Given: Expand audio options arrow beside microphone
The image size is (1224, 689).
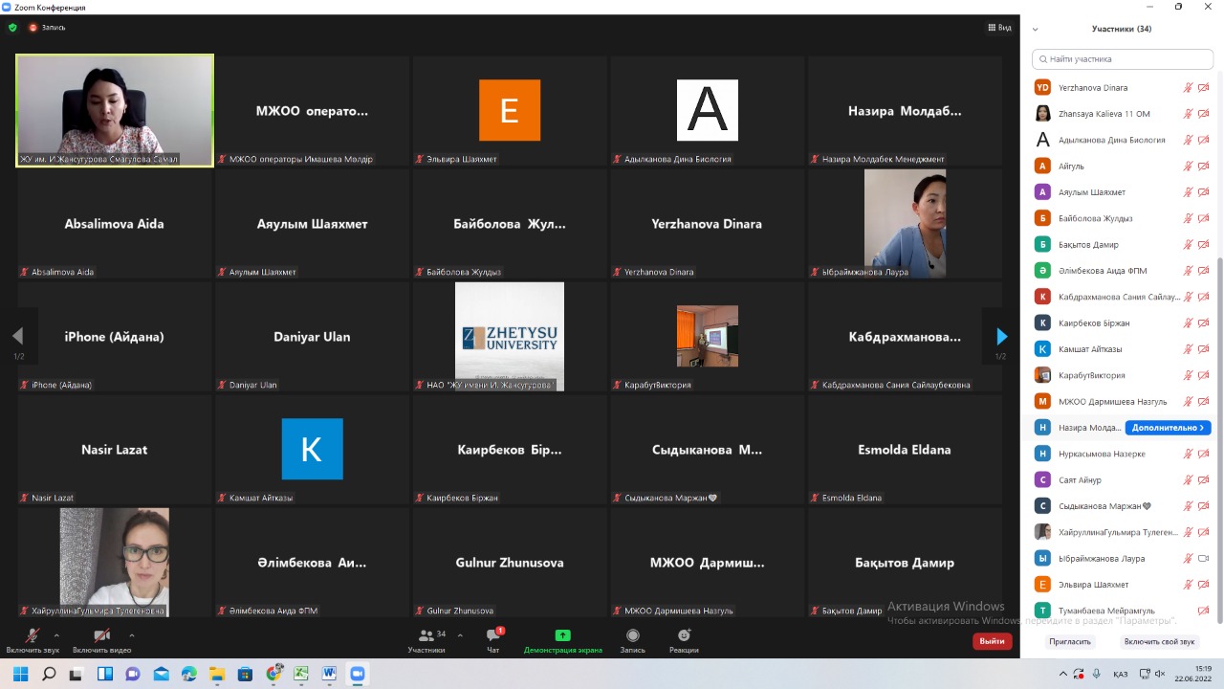Looking at the screenshot, I should click(x=56, y=634).
